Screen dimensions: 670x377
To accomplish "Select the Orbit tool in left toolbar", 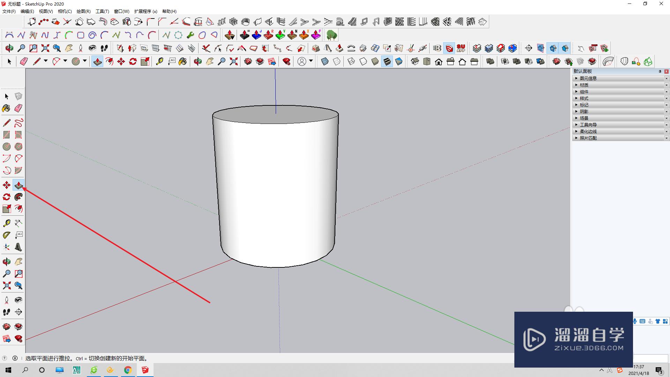I will [x=7, y=261].
